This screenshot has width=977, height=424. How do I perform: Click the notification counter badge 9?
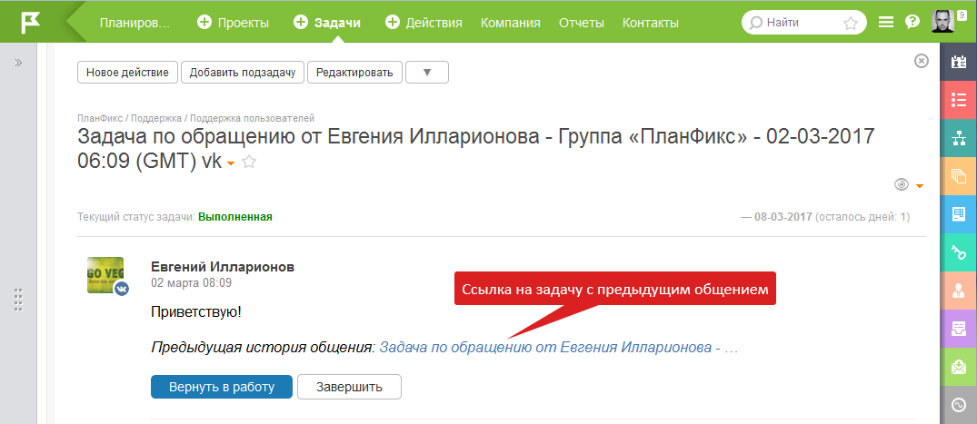(962, 14)
